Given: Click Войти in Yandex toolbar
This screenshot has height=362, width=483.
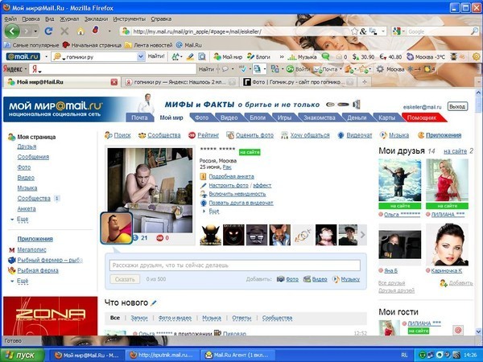Looking at the screenshot, I should point(299,69).
